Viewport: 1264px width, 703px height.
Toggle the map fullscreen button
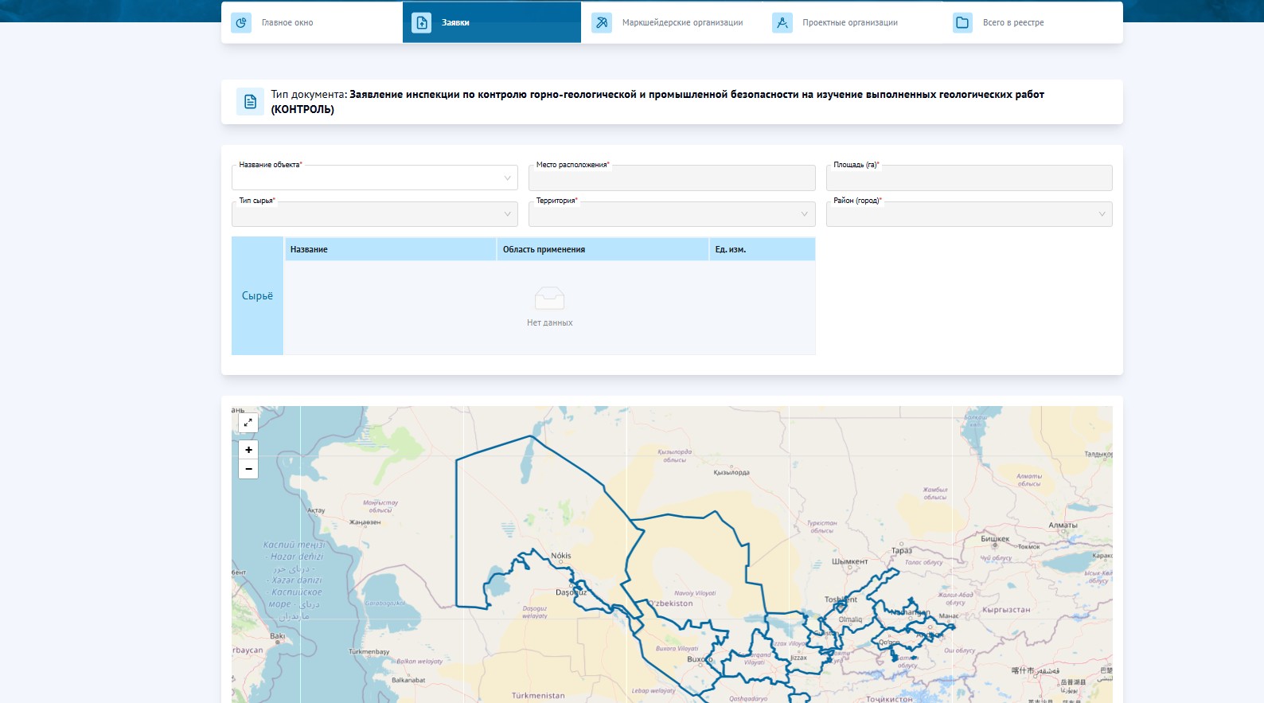(x=248, y=423)
